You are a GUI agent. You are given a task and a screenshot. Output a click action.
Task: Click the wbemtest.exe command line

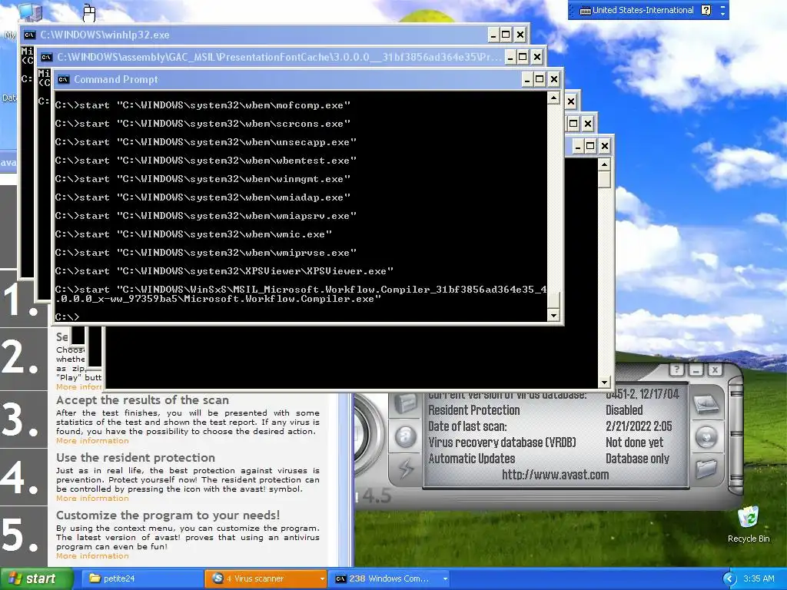(206, 161)
